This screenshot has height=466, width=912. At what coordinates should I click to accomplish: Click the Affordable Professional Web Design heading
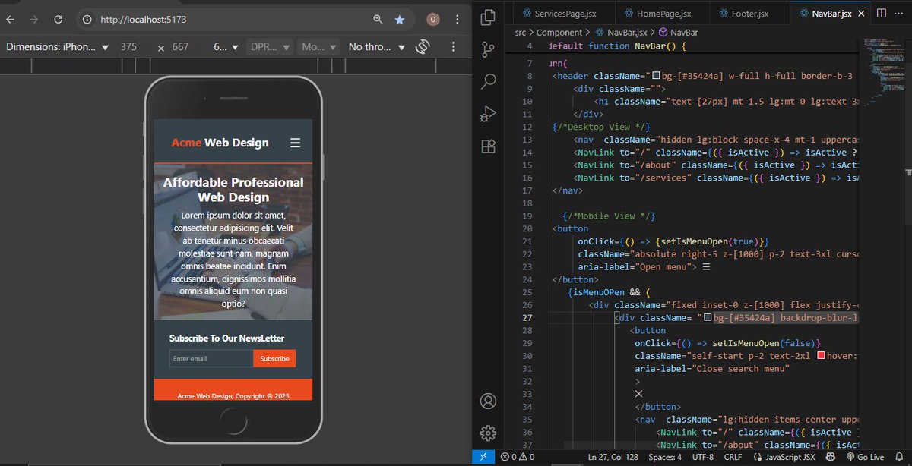233,190
